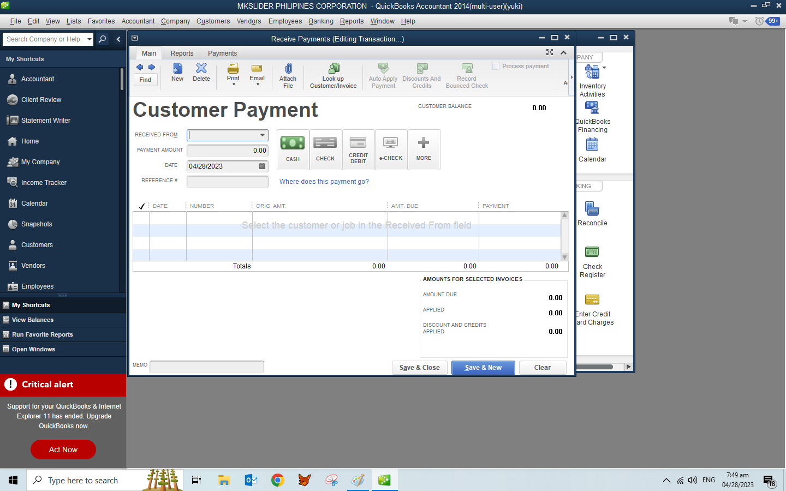Click the reminders clock icon in menu bar

point(759,21)
